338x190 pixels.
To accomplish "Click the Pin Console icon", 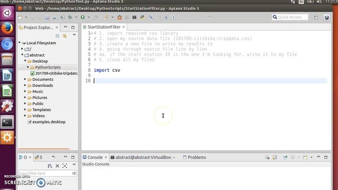I will [x=285, y=157].
